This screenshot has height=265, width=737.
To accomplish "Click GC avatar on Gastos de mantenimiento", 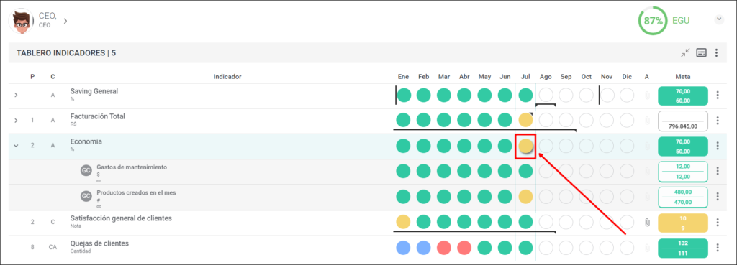I will pos(86,171).
